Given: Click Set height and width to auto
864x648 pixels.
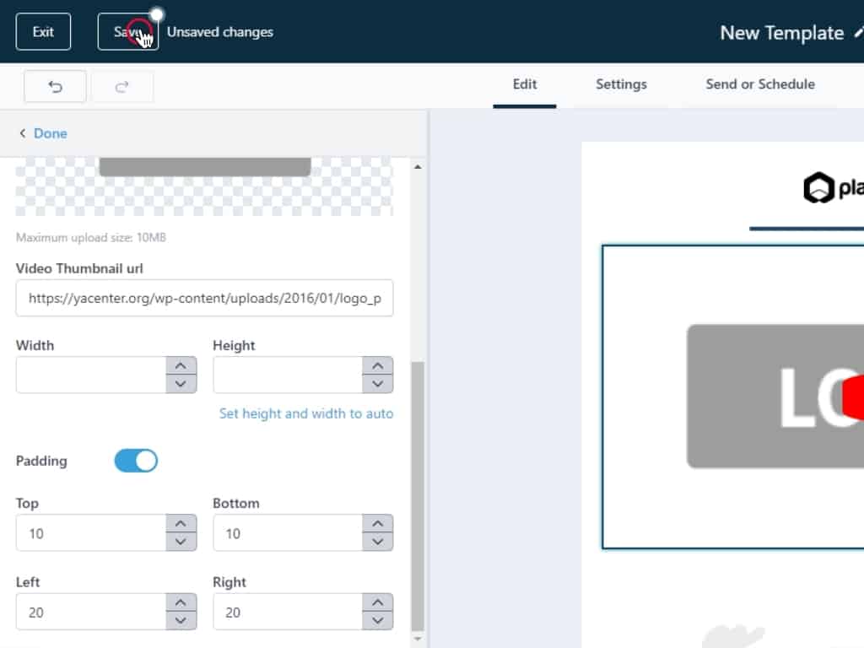Looking at the screenshot, I should [305, 413].
